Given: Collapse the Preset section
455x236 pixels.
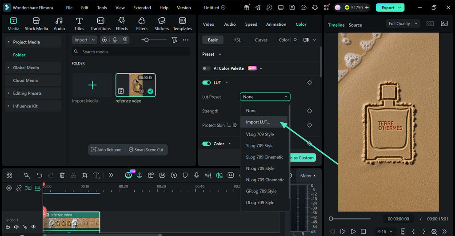Looking at the screenshot, I should 220,54.
